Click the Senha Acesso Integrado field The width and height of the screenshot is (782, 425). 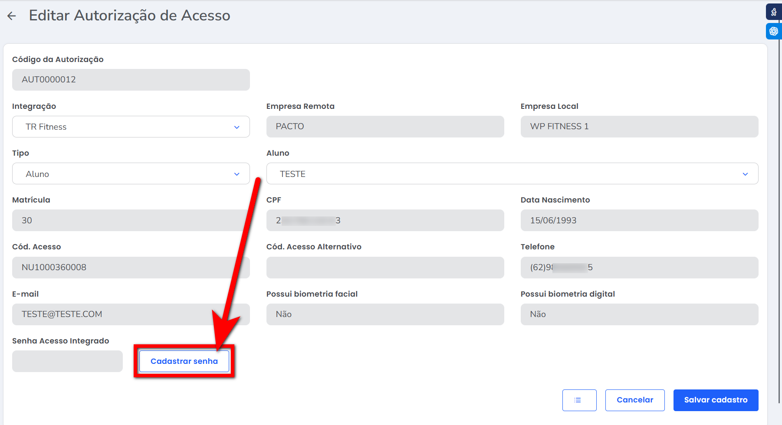coord(67,361)
